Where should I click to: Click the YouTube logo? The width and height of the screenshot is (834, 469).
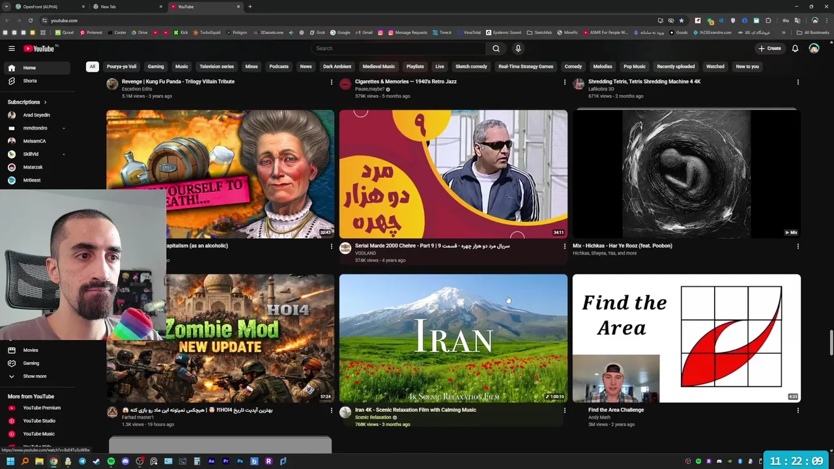tap(39, 48)
